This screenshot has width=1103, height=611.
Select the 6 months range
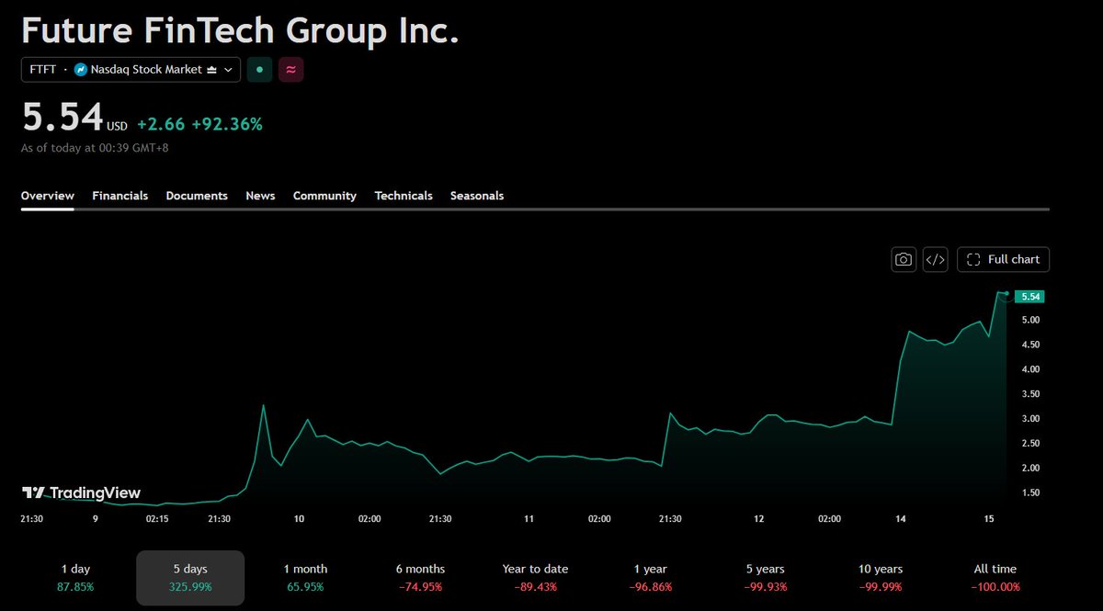(x=420, y=578)
